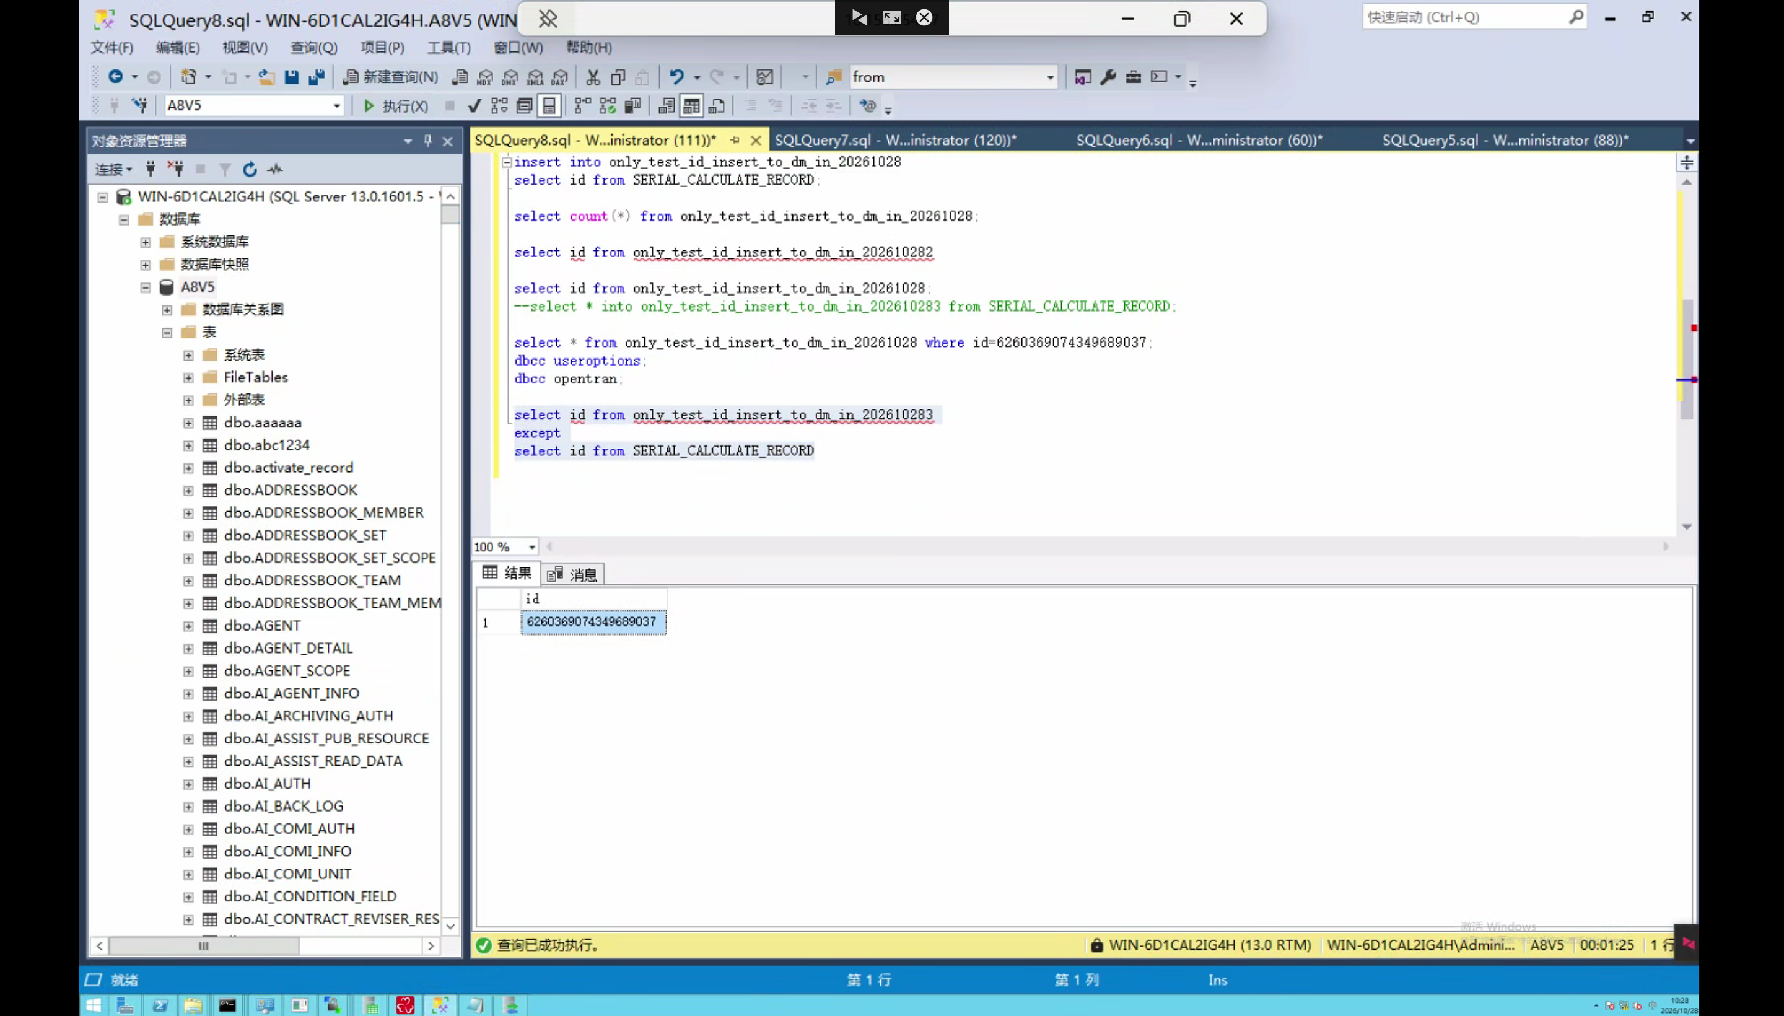Open the 100 % zoom dropdown
The height and width of the screenshot is (1016, 1784).
[531, 546]
